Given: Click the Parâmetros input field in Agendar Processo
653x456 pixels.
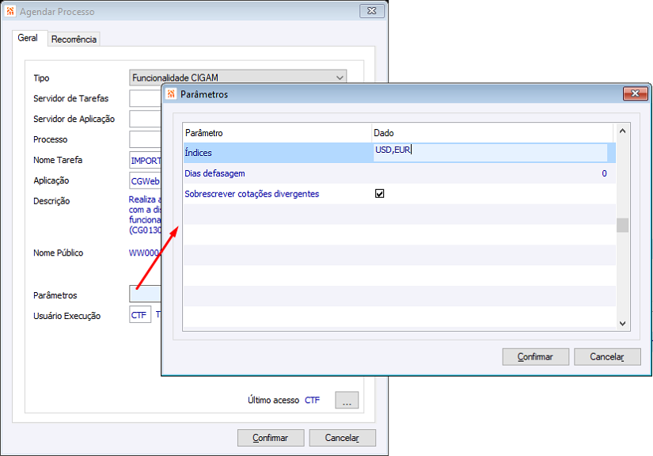Looking at the screenshot, I should click(146, 294).
